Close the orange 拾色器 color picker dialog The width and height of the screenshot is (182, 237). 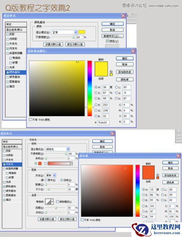point(178,156)
